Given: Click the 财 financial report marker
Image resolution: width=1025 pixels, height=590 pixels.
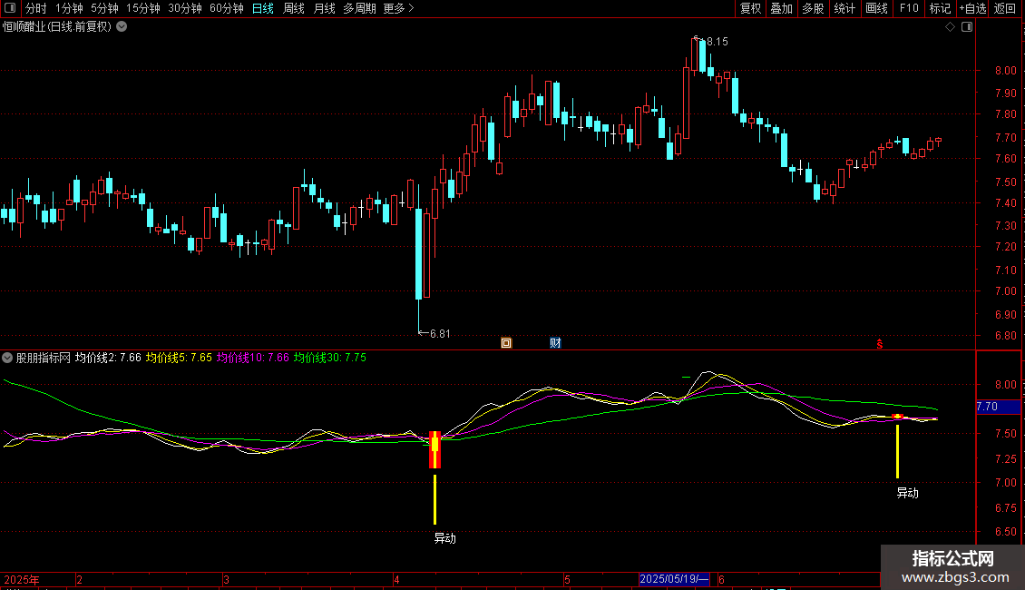Looking at the screenshot, I should tap(555, 343).
